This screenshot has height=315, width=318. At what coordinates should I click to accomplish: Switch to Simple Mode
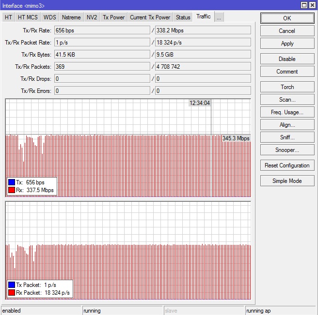(287, 181)
